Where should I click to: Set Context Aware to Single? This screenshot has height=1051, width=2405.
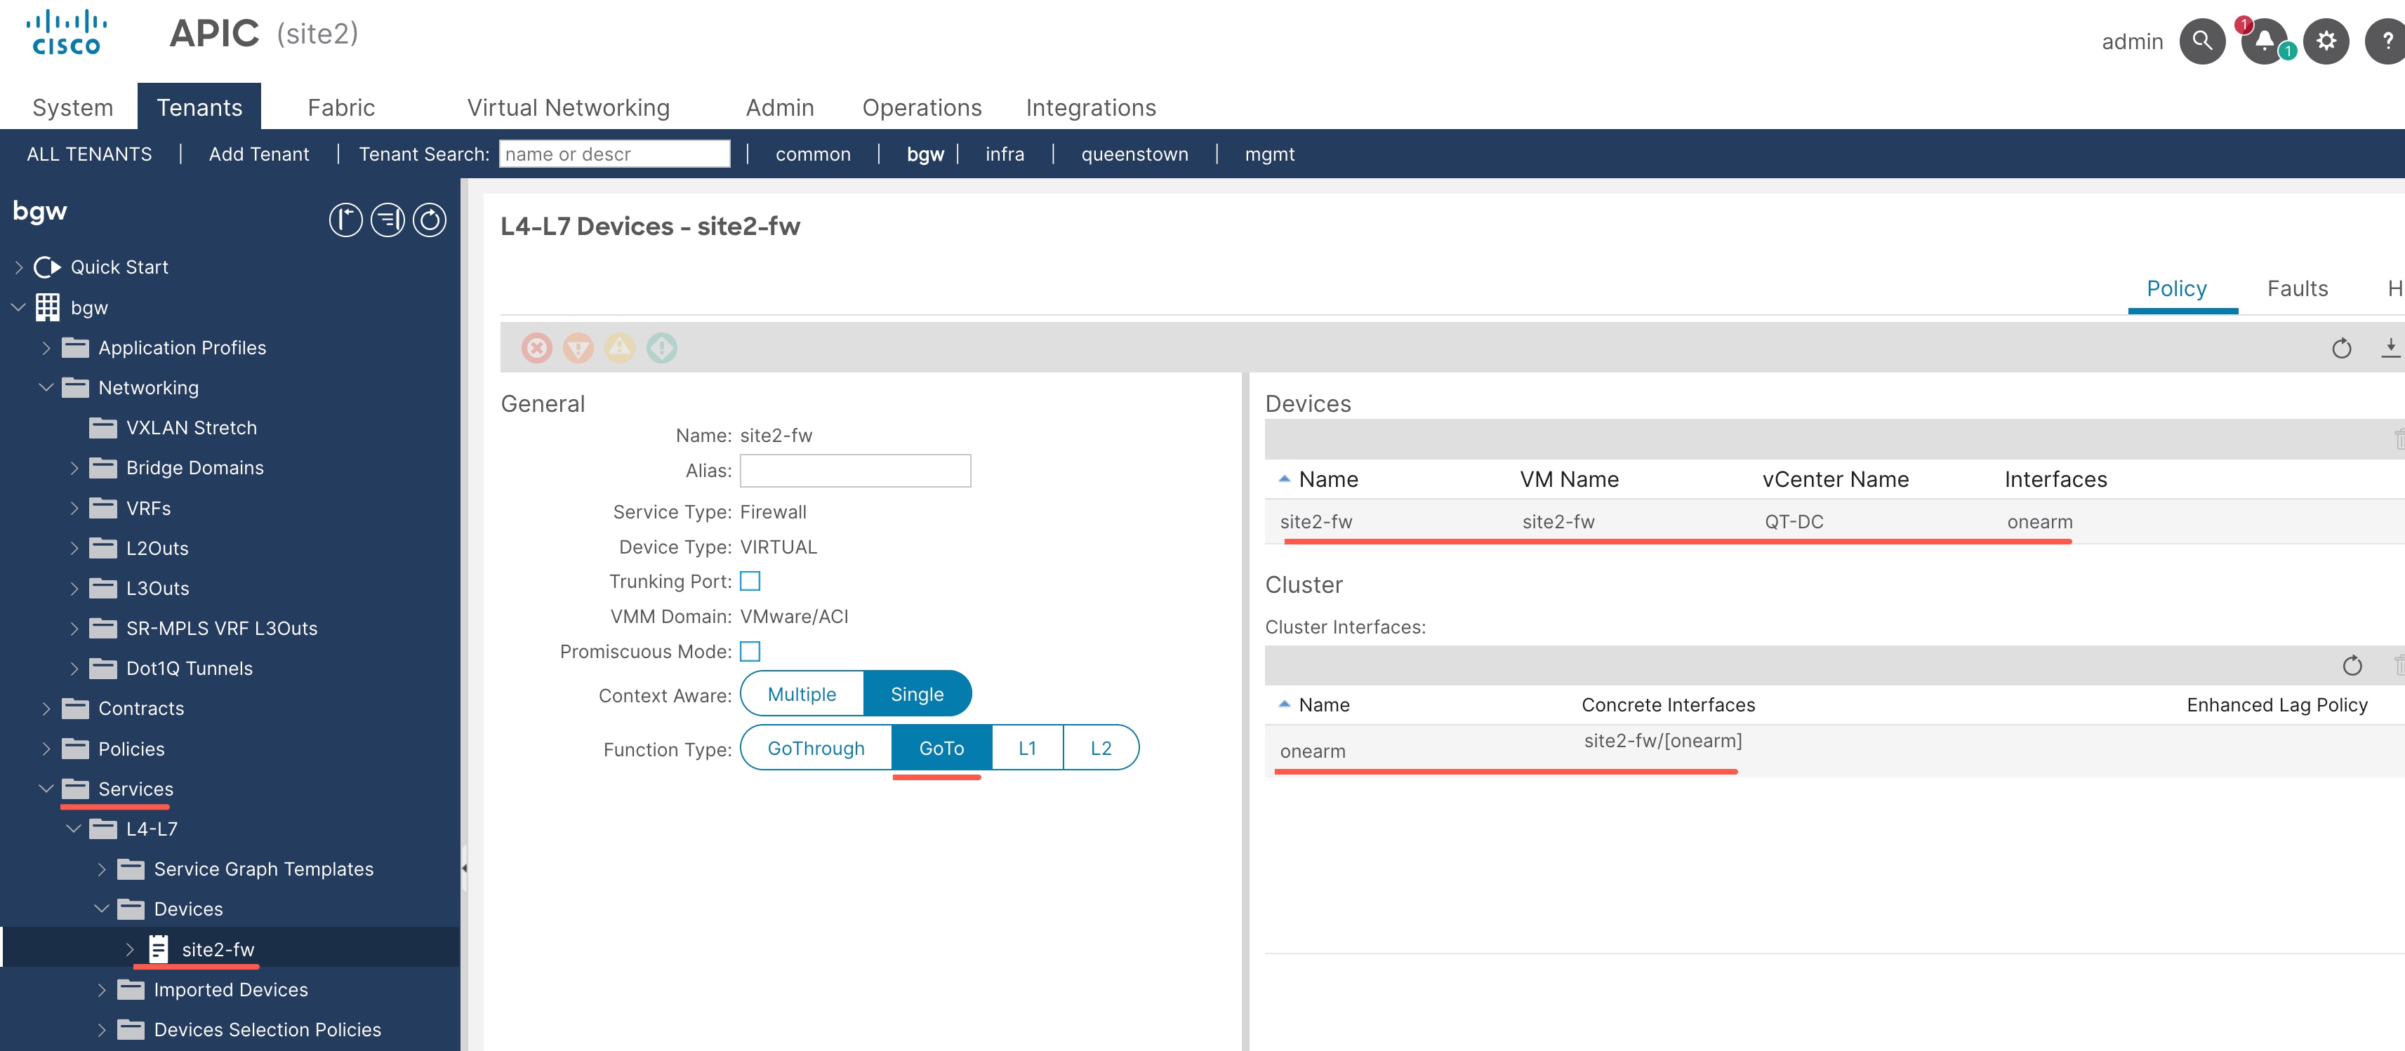tap(917, 693)
